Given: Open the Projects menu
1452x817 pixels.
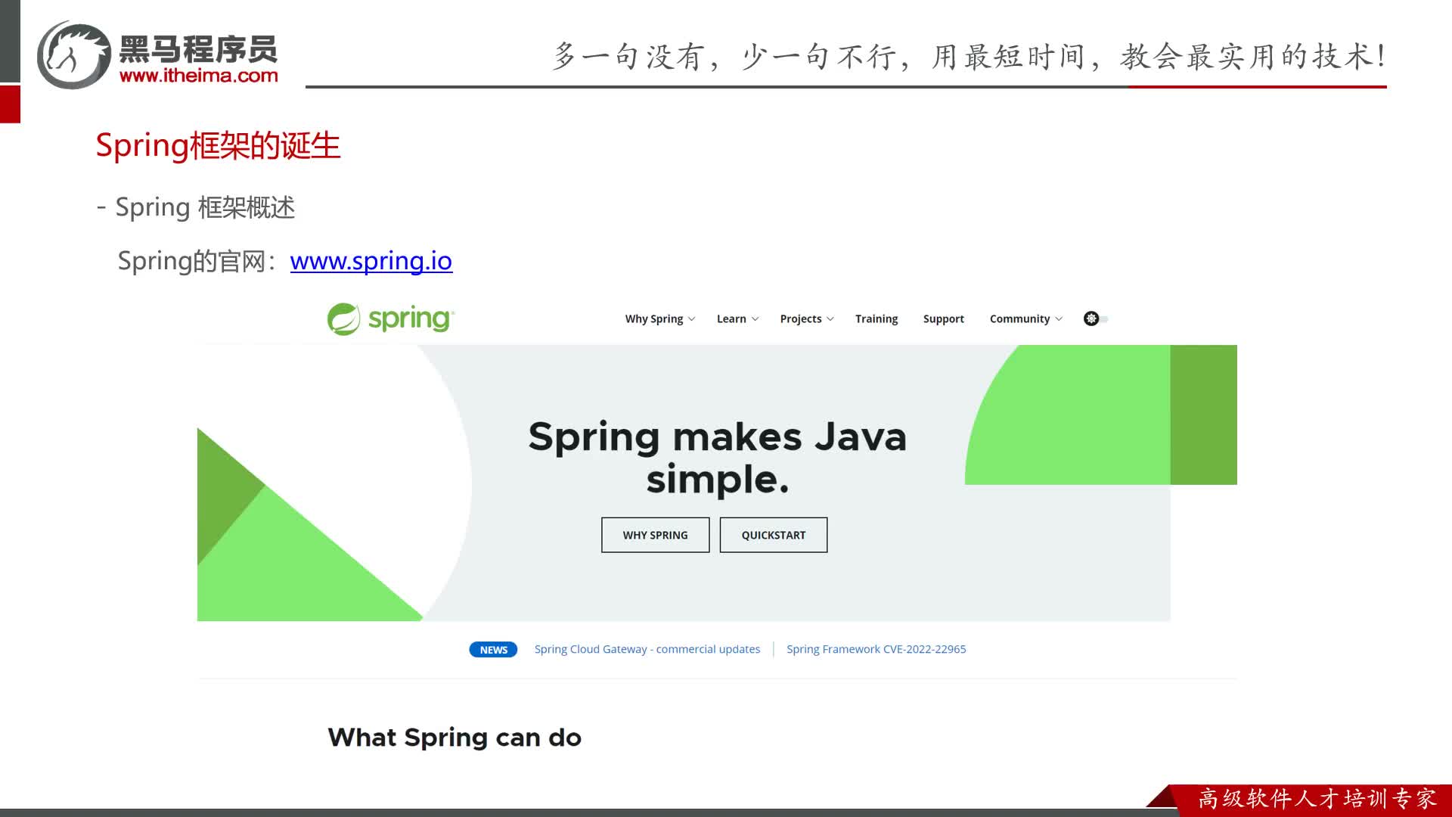Looking at the screenshot, I should point(807,319).
